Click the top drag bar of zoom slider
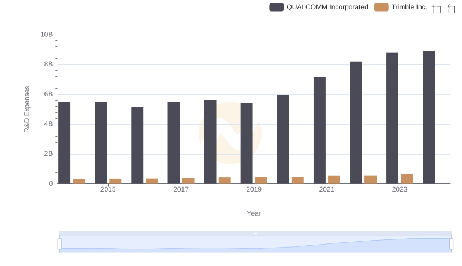 255,233
